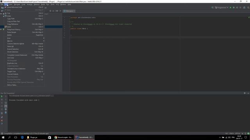250x140 pixels.
Task: Expand the Find submenu
Action: (24, 38)
